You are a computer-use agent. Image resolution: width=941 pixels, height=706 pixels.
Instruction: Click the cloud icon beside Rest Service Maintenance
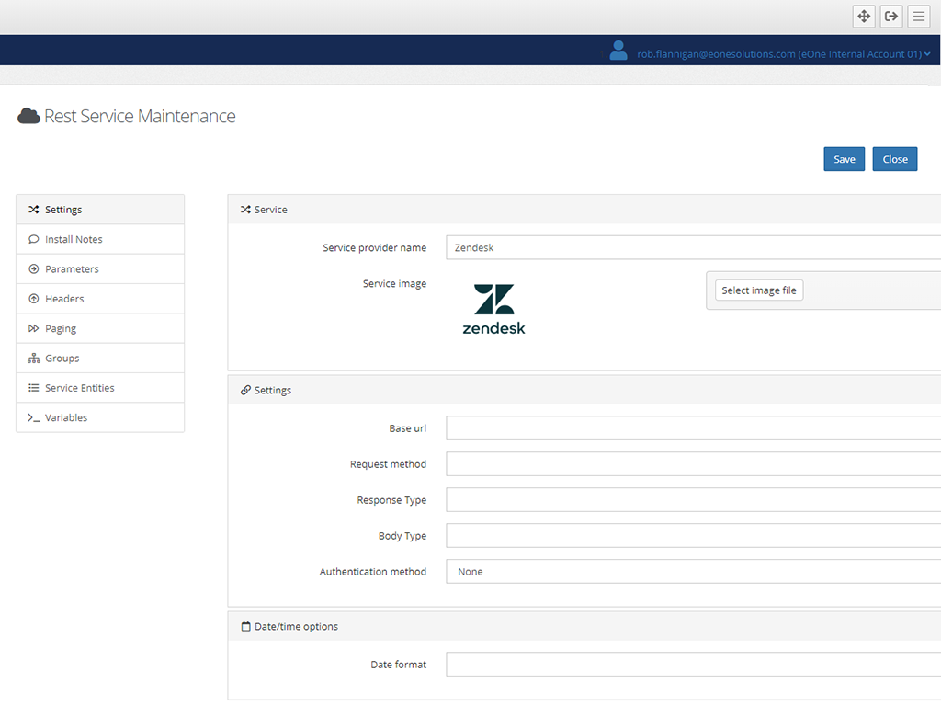(x=28, y=116)
